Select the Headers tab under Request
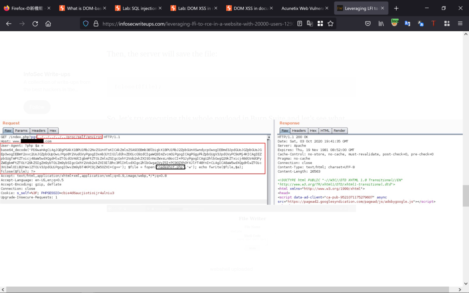The width and height of the screenshot is (469, 293). coord(38,130)
